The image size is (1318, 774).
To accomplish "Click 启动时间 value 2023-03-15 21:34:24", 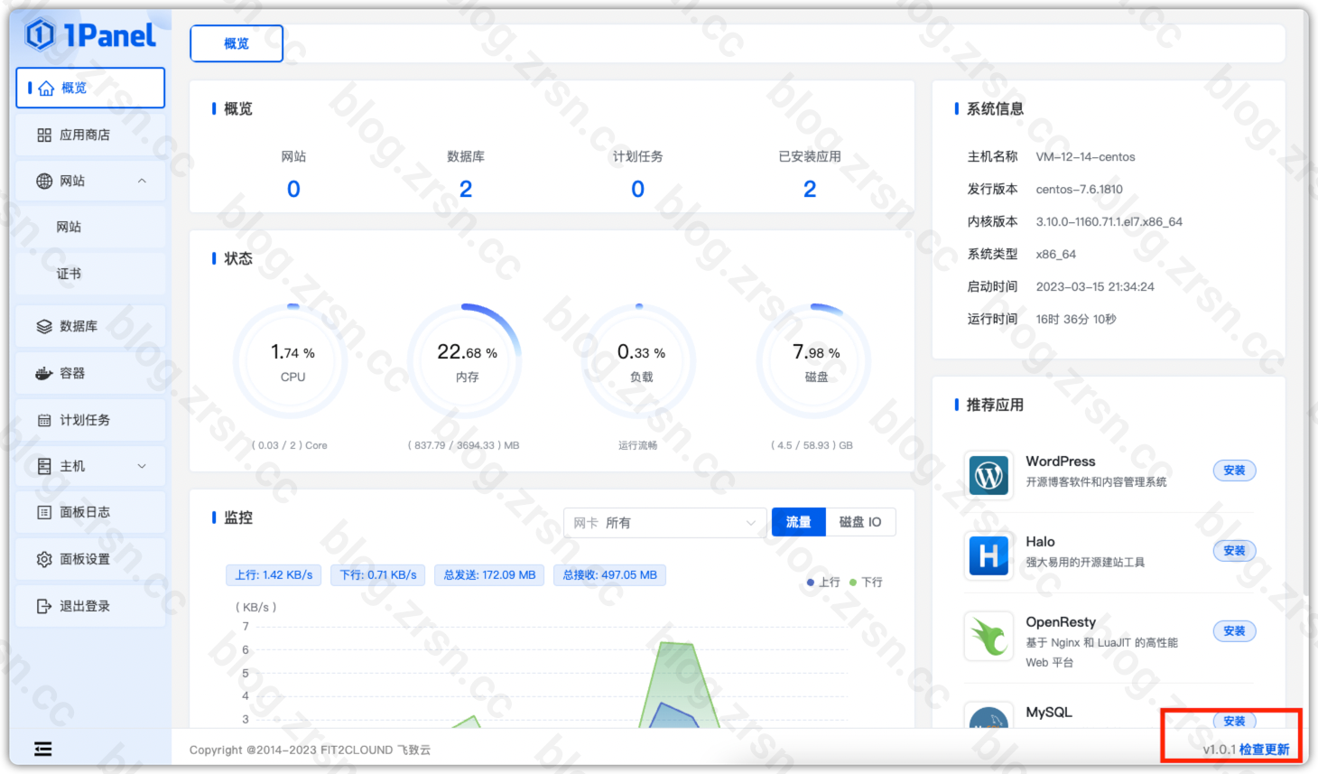I will [x=1095, y=287].
